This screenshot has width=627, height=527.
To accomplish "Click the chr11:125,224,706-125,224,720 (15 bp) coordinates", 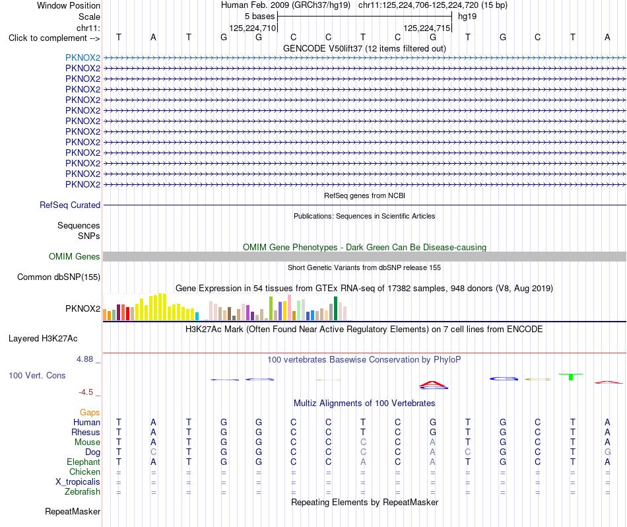I will click(433, 5).
